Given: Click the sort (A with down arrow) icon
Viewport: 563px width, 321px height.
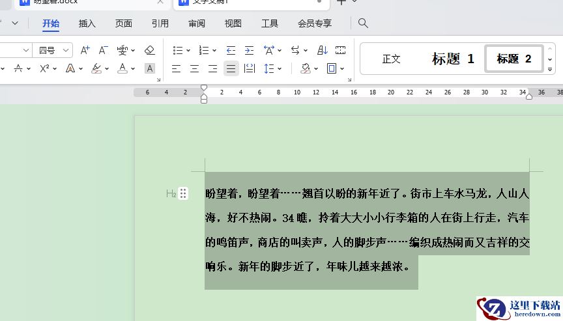Looking at the screenshot, I should point(323,50).
